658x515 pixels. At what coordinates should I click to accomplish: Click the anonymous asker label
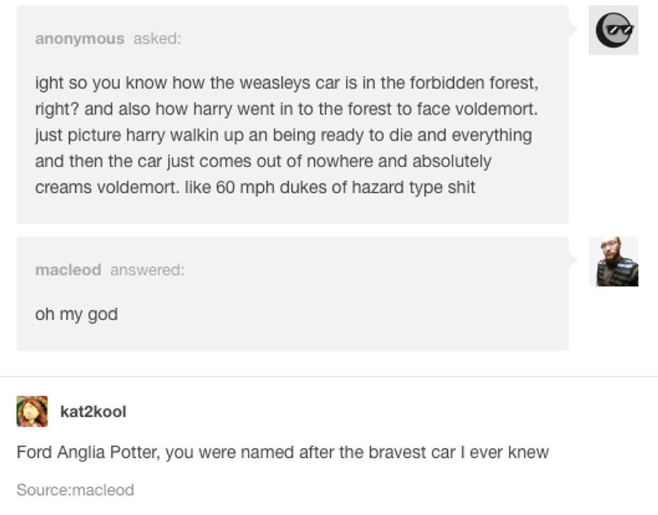[79, 39]
